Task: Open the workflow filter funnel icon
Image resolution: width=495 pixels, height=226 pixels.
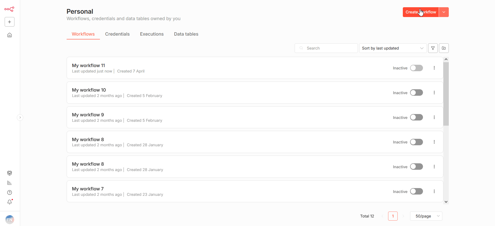Action: (433, 48)
